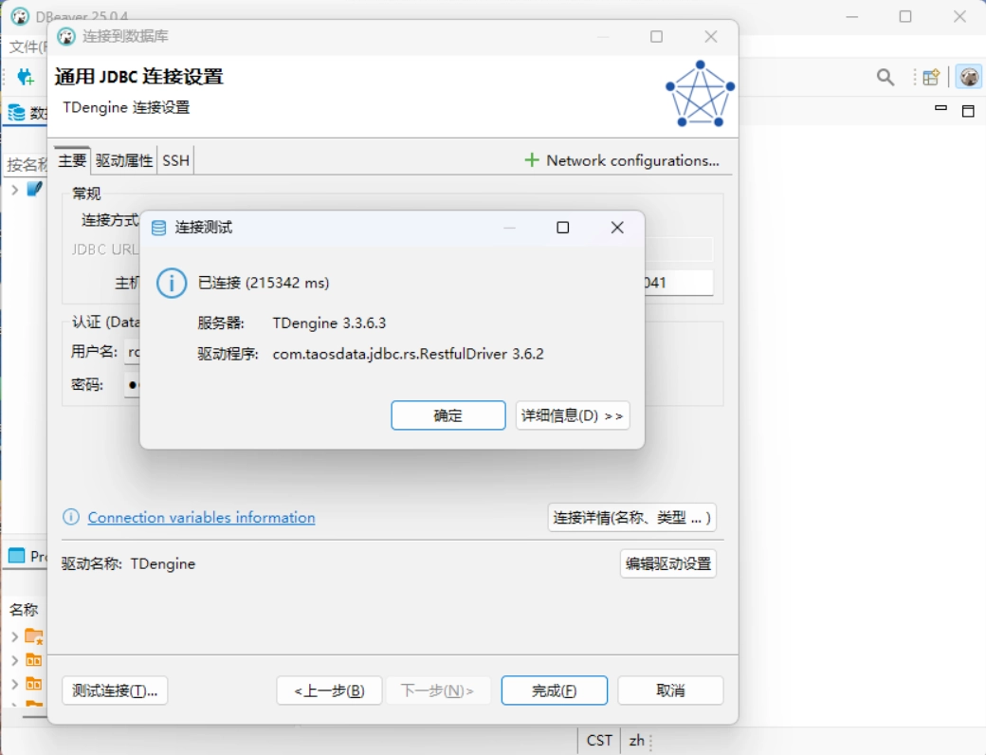The width and height of the screenshot is (986, 755).
Task: Click the blue info icon in 连接测试 dialog
Action: 172,283
